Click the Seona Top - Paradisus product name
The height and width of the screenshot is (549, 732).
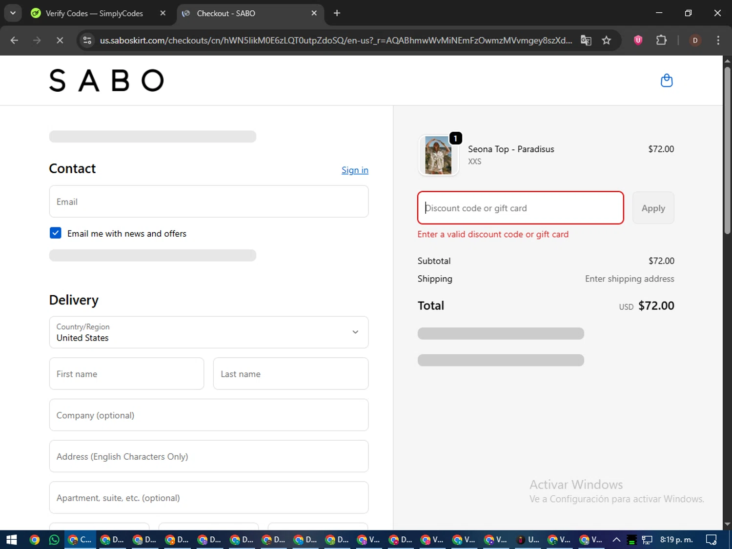pos(511,149)
